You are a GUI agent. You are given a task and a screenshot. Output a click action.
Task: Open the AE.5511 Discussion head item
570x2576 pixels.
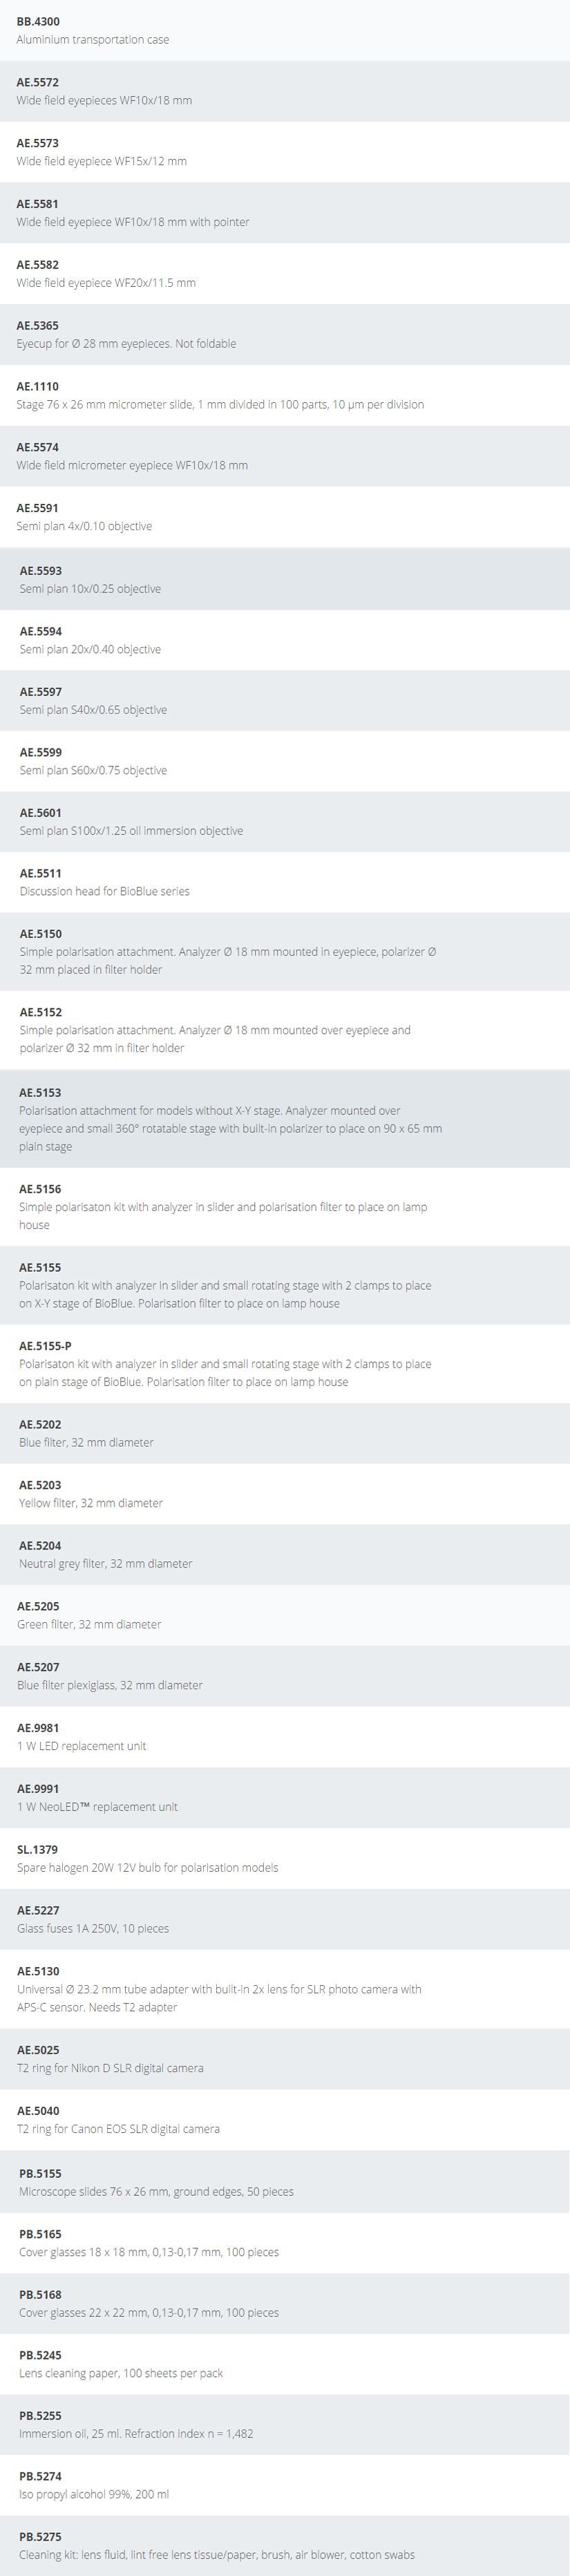click(x=285, y=882)
